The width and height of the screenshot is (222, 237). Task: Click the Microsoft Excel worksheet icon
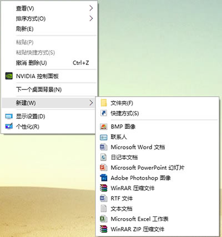[104, 219]
